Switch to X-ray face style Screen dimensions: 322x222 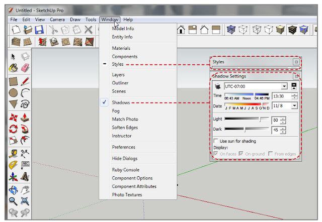pyautogui.click(x=231, y=30)
